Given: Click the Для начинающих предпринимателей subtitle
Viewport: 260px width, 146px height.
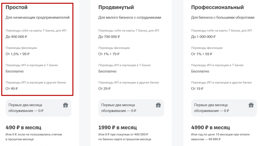Looking at the screenshot, I should click(38, 18).
